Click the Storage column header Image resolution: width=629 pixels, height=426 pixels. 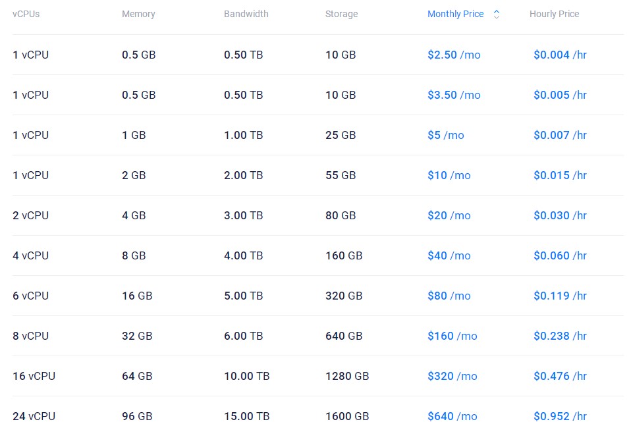pyautogui.click(x=341, y=14)
